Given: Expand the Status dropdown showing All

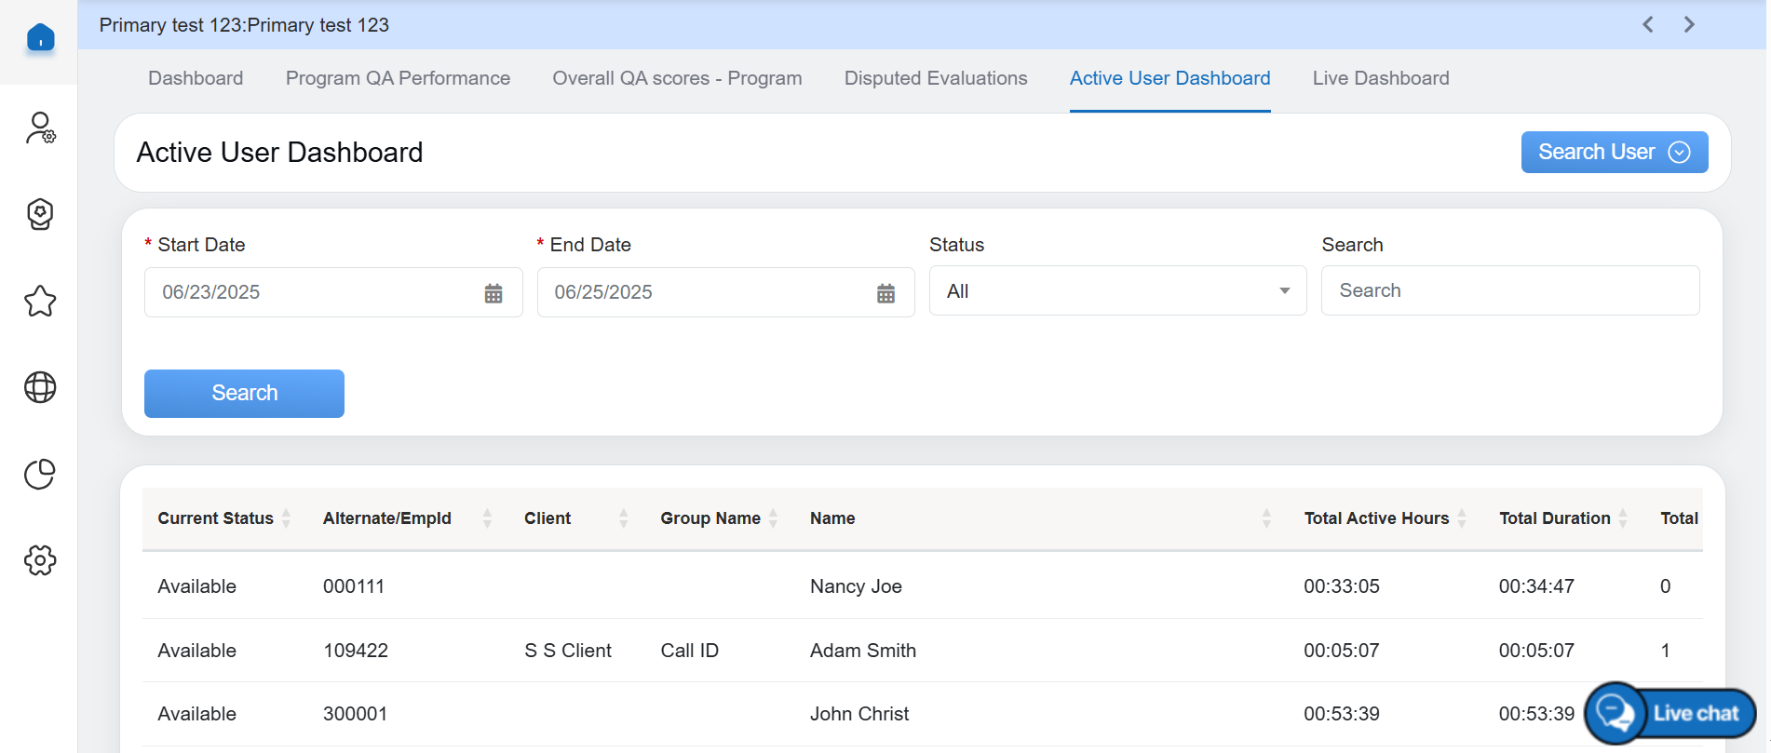Looking at the screenshot, I should pyautogui.click(x=1117, y=291).
